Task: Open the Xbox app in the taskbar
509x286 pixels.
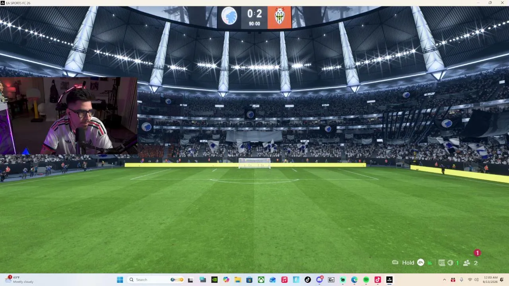Action: click(x=261, y=280)
